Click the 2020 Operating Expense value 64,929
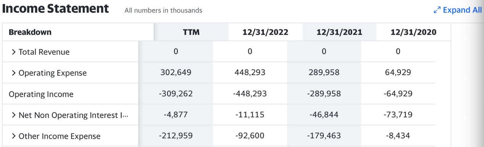The width and height of the screenshot is (484, 147). coord(398,73)
